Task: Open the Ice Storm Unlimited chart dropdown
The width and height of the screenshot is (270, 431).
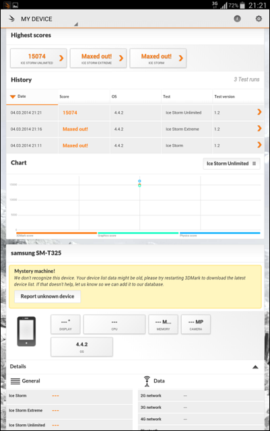Action: tap(231, 164)
